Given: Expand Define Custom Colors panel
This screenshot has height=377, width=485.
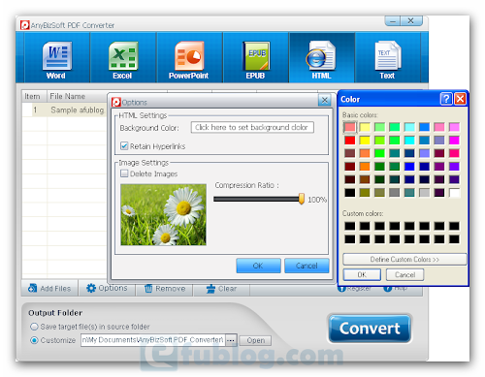Looking at the screenshot, I should (404, 259).
